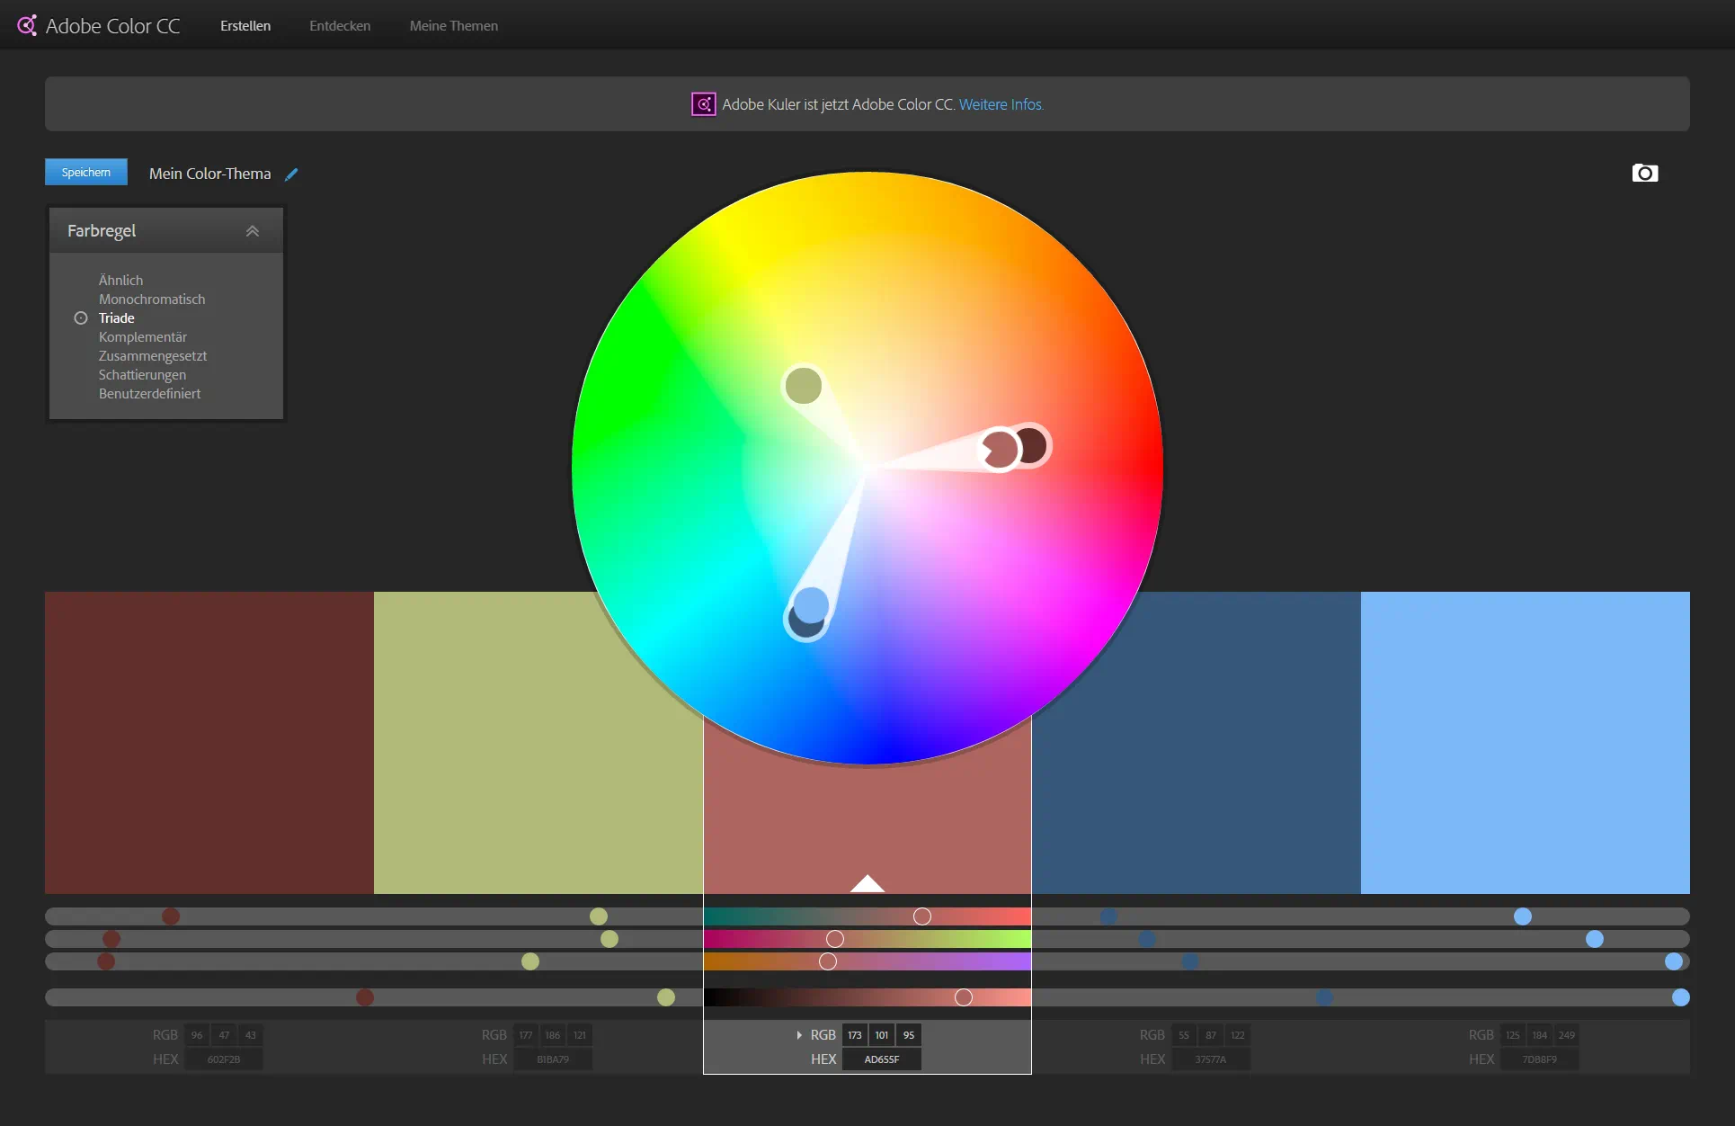Open the Weitere Infos link
Viewport: 1735px width, 1126px height.
pyautogui.click(x=1001, y=104)
